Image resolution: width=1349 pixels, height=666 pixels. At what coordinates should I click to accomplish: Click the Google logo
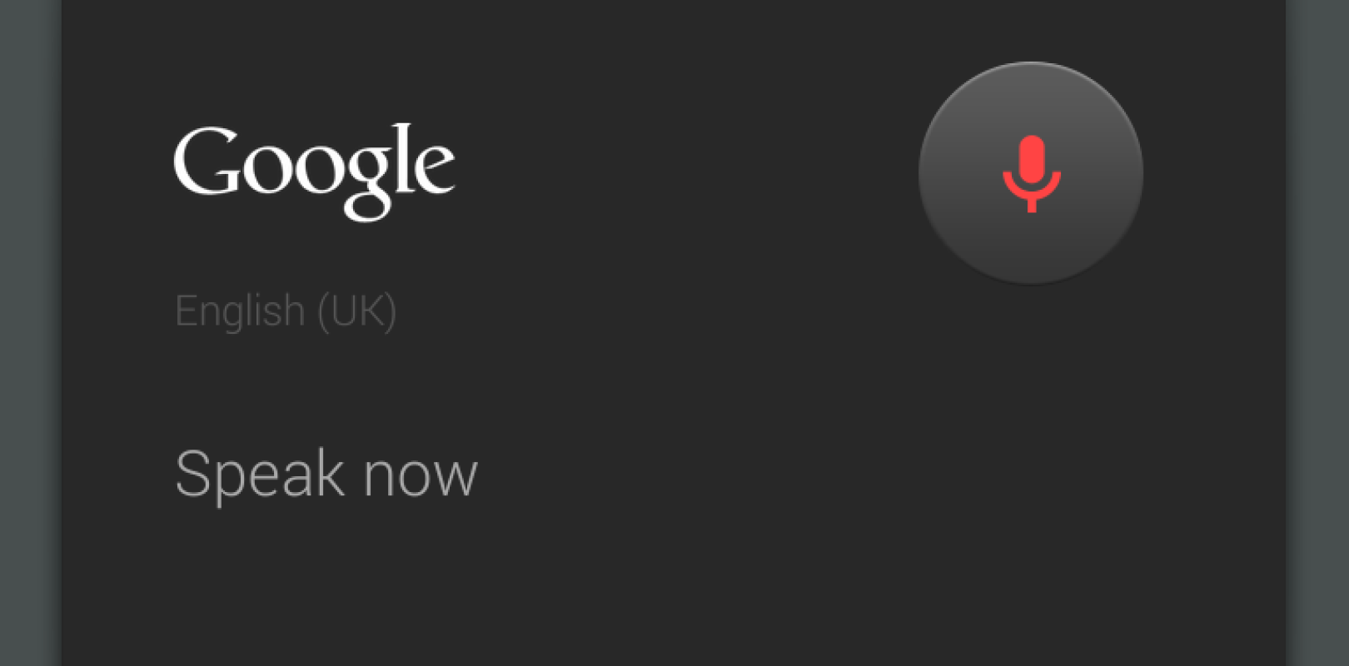coord(314,169)
